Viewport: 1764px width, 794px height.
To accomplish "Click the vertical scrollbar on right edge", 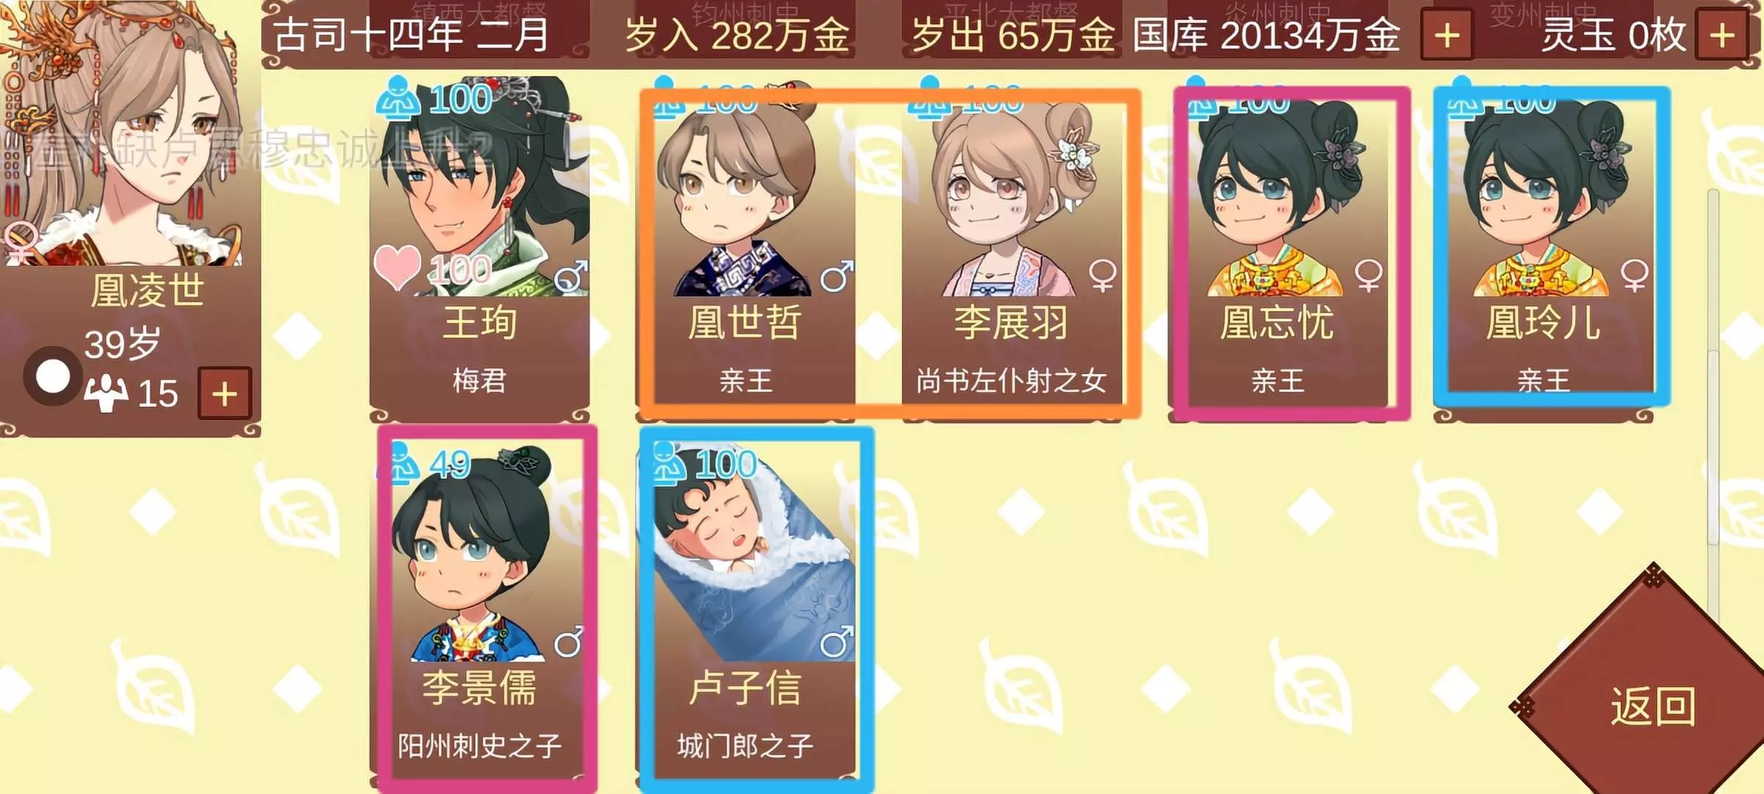I will pyautogui.click(x=1713, y=368).
